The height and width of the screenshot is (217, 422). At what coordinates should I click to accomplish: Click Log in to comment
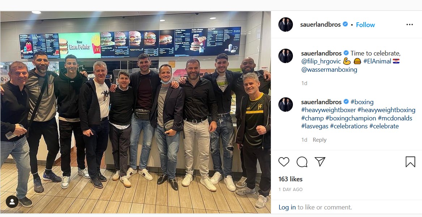coord(287,207)
